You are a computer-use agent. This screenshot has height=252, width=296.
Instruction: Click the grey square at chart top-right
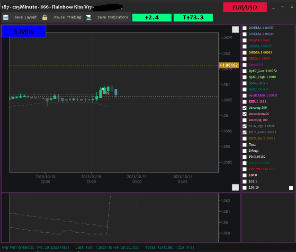[235, 29]
